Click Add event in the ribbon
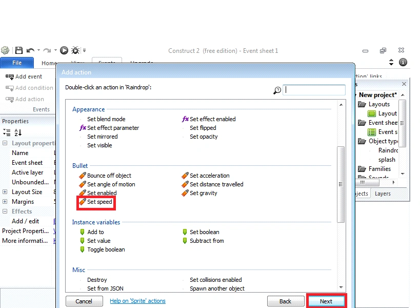 (24, 76)
